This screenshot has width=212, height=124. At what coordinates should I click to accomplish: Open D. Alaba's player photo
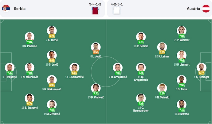tap(182, 80)
